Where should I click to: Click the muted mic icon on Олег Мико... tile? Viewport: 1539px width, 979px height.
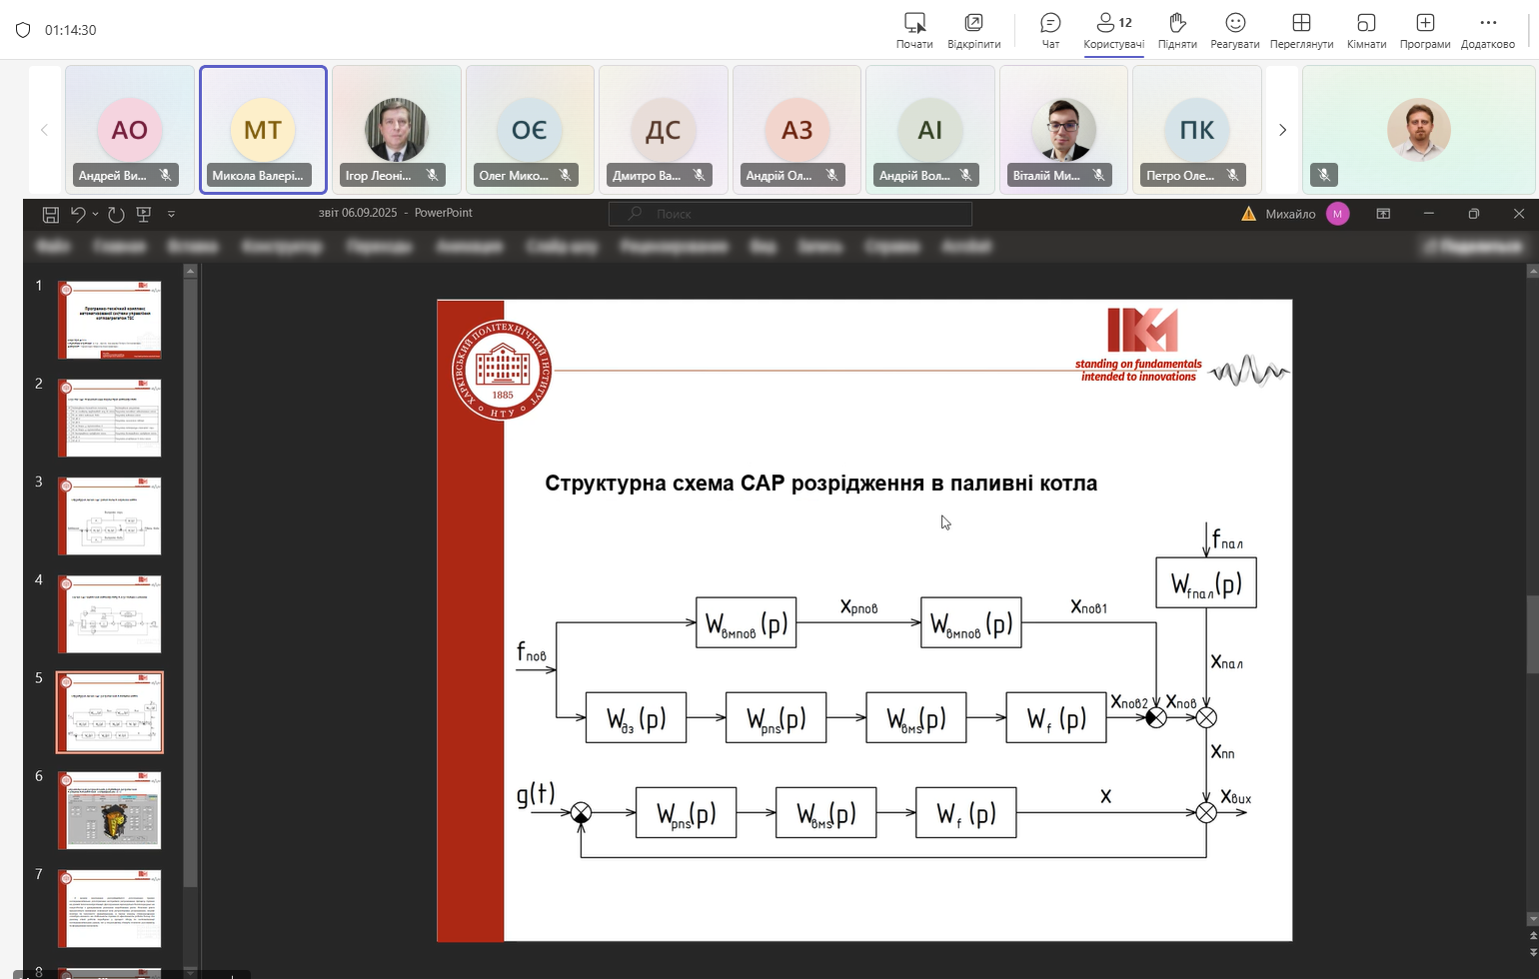click(x=565, y=175)
